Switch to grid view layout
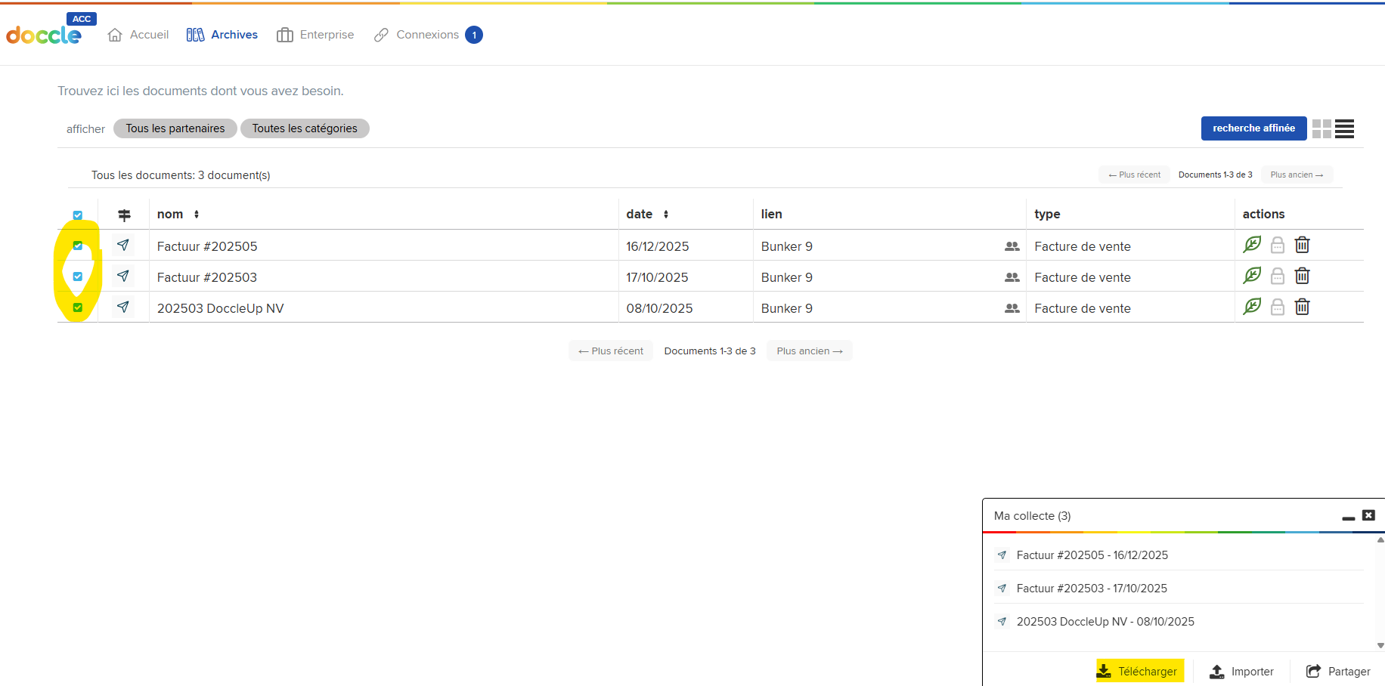1385x686 pixels. 1321,129
